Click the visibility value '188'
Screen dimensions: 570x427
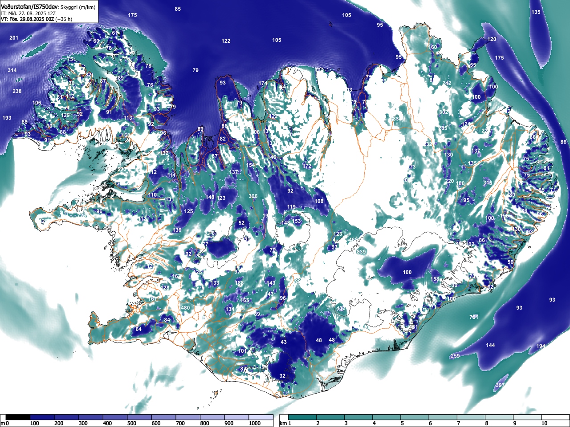click(x=239, y=283)
